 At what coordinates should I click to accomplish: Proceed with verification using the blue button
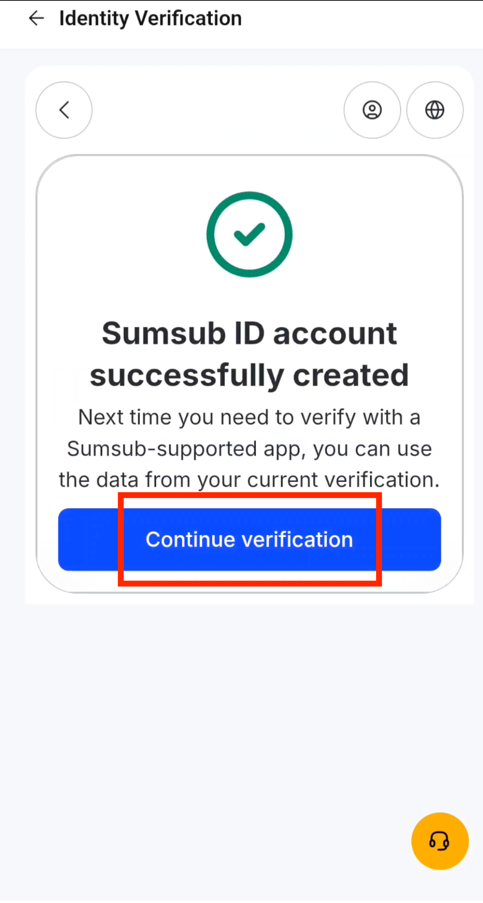tap(249, 539)
